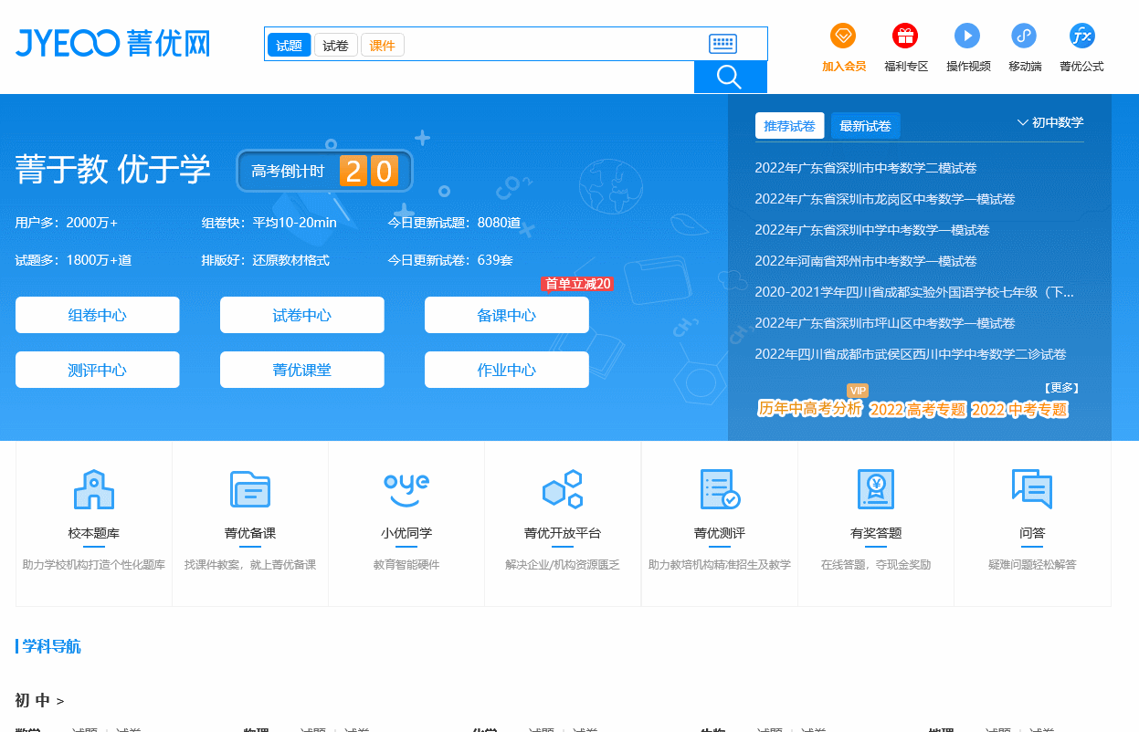Open 作业中心 button
Viewport: 1139px width, 732px height.
pyautogui.click(x=507, y=370)
